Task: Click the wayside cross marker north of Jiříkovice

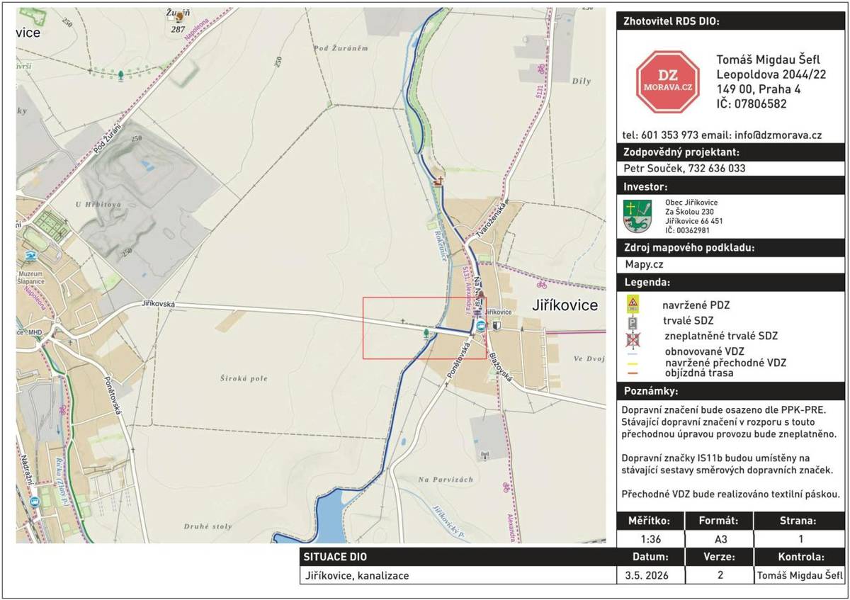Action: tap(440, 181)
